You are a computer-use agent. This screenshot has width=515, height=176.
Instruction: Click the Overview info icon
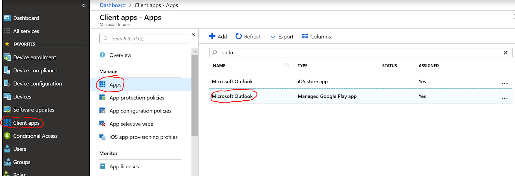(102, 55)
